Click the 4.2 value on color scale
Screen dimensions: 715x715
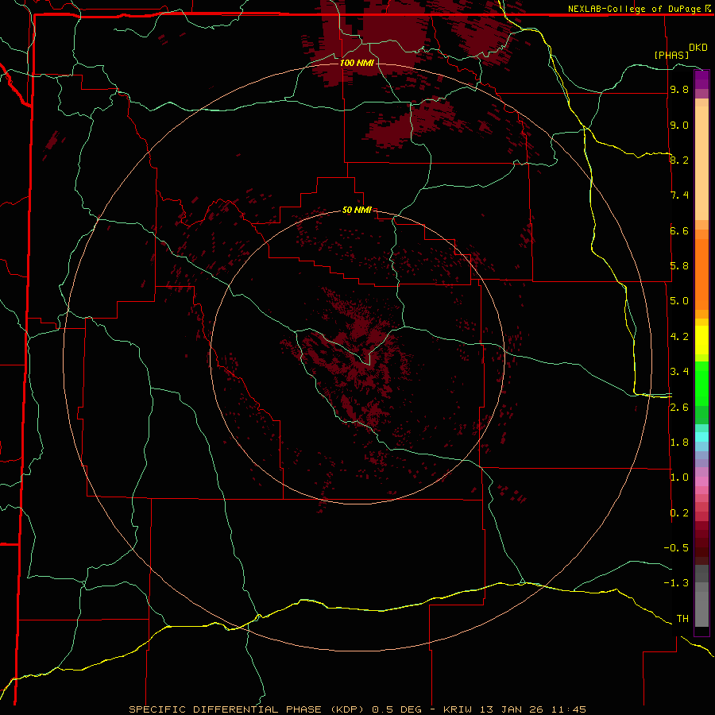point(679,337)
